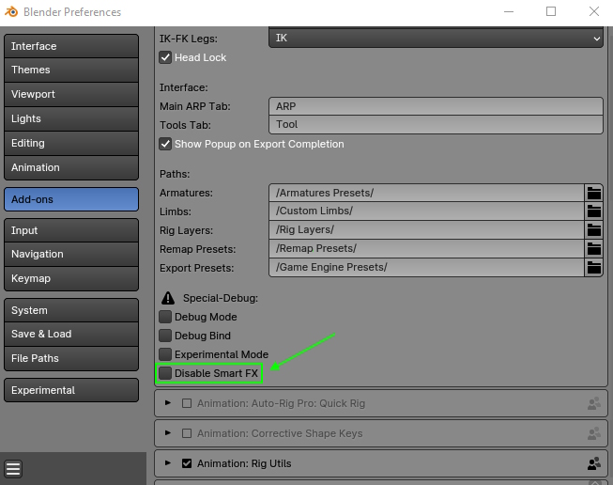This screenshot has height=485, width=613.
Task: Open the hamburger preferences menu
Action: click(13, 469)
